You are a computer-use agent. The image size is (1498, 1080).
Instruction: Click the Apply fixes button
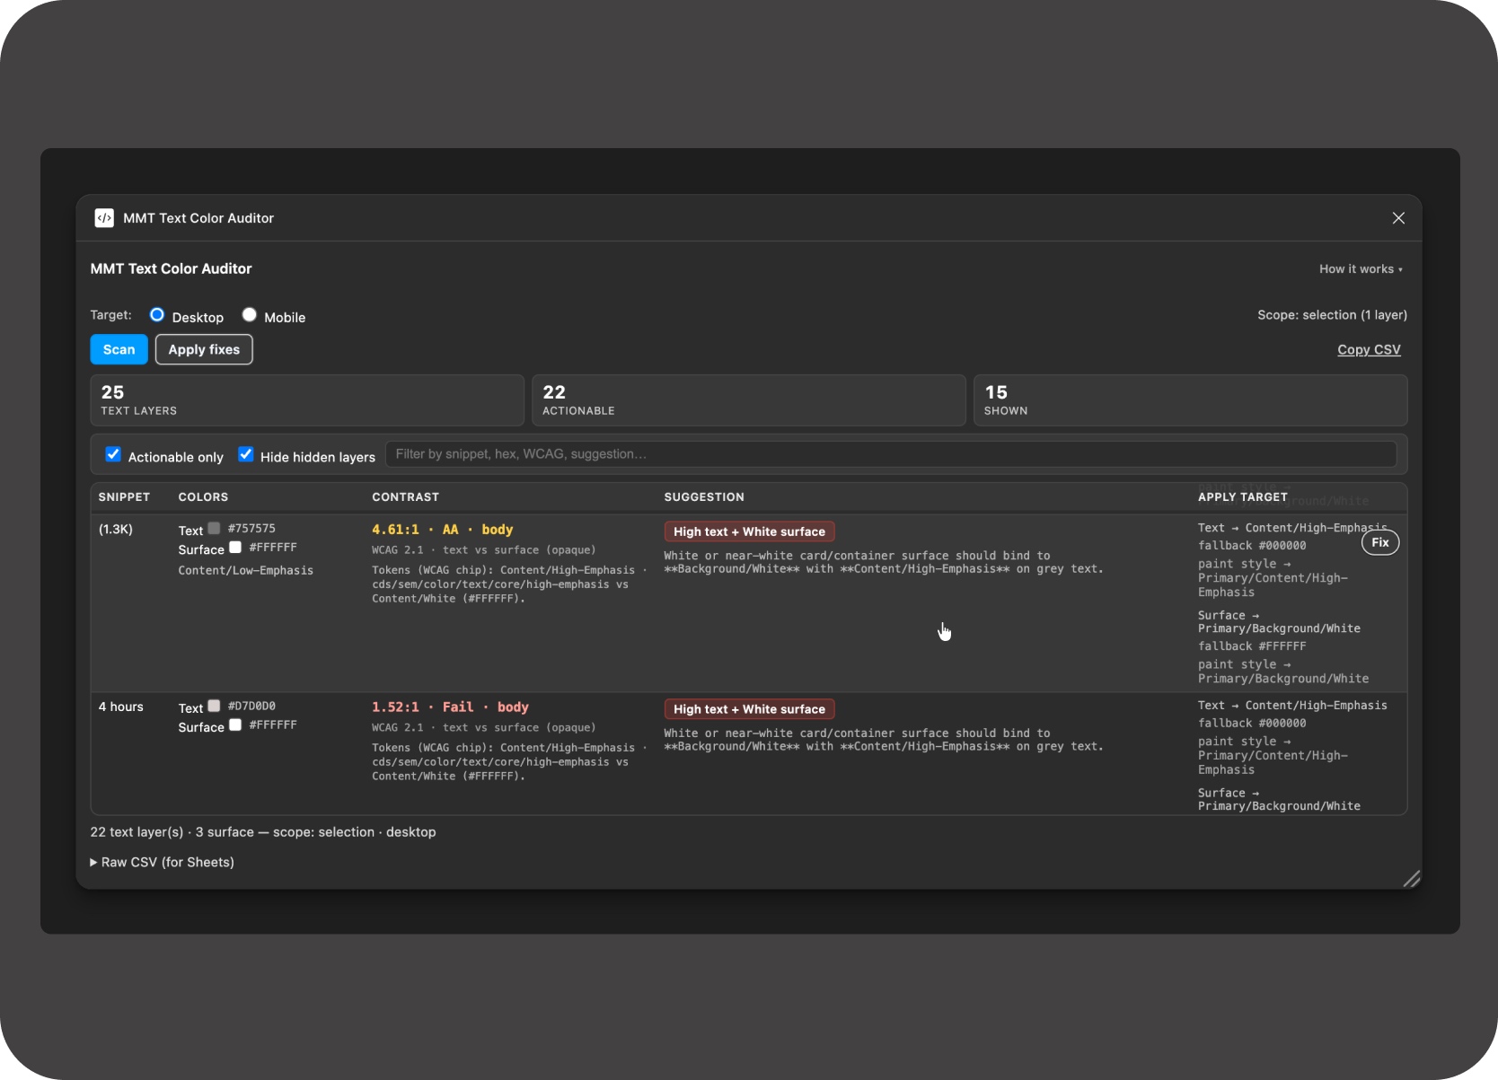204,349
